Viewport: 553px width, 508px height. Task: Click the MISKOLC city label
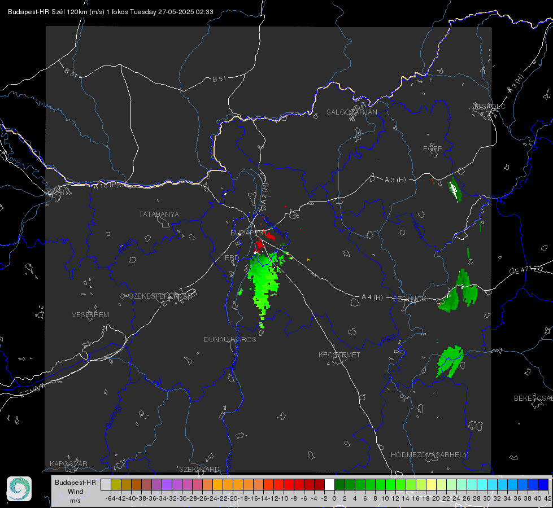tap(490, 106)
